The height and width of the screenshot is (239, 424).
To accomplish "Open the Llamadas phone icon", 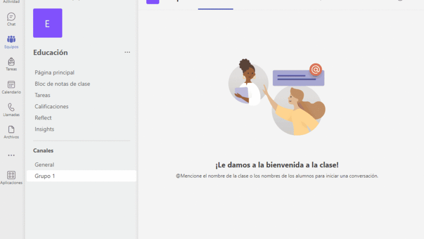I will click(11, 110).
